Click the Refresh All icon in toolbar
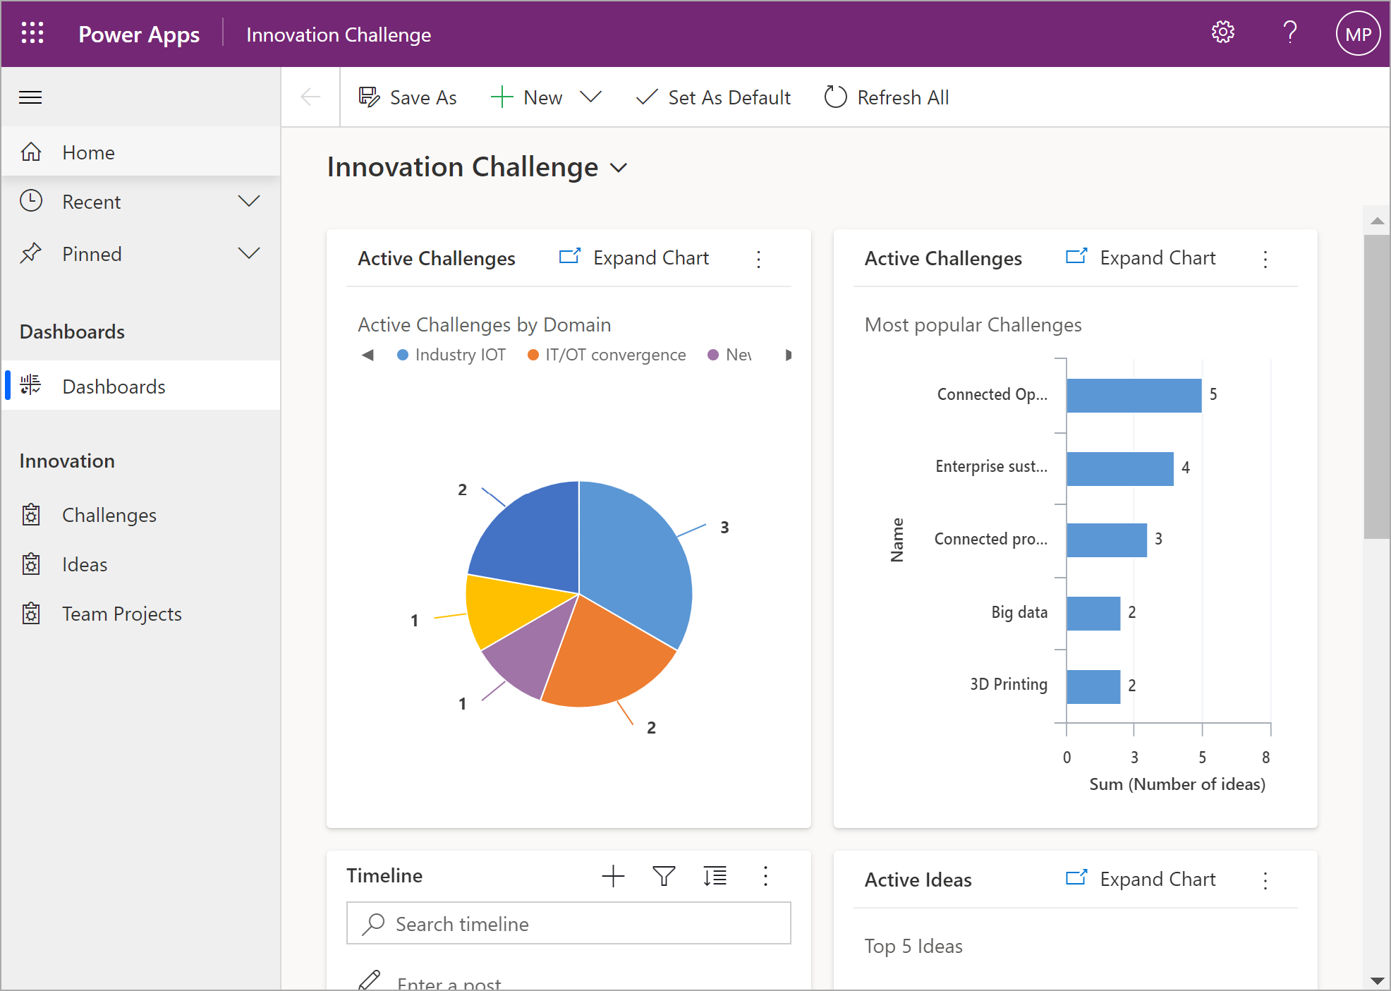 [x=834, y=99]
